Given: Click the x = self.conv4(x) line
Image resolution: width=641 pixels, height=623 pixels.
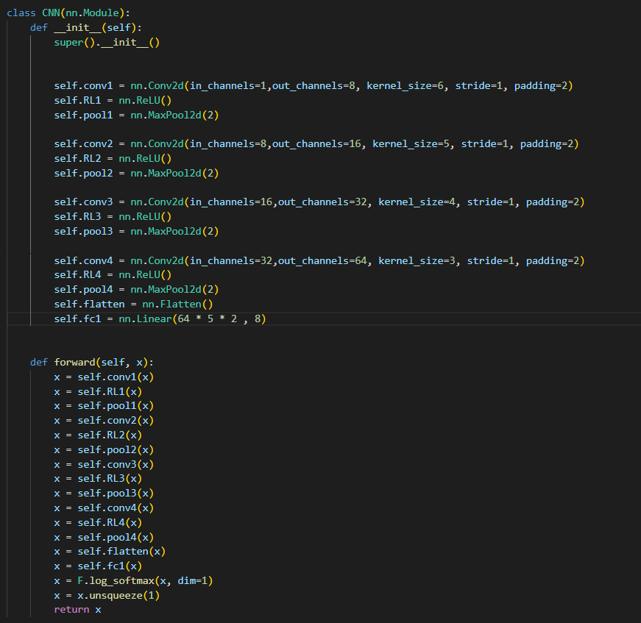Looking at the screenshot, I should (104, 508).
